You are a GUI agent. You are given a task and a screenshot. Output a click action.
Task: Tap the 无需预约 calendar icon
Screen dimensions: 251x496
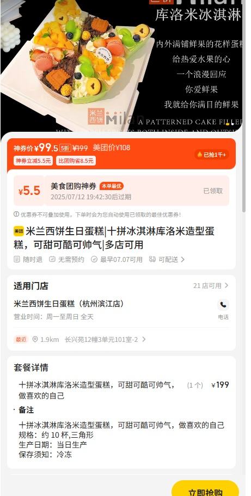pos(52,259)
